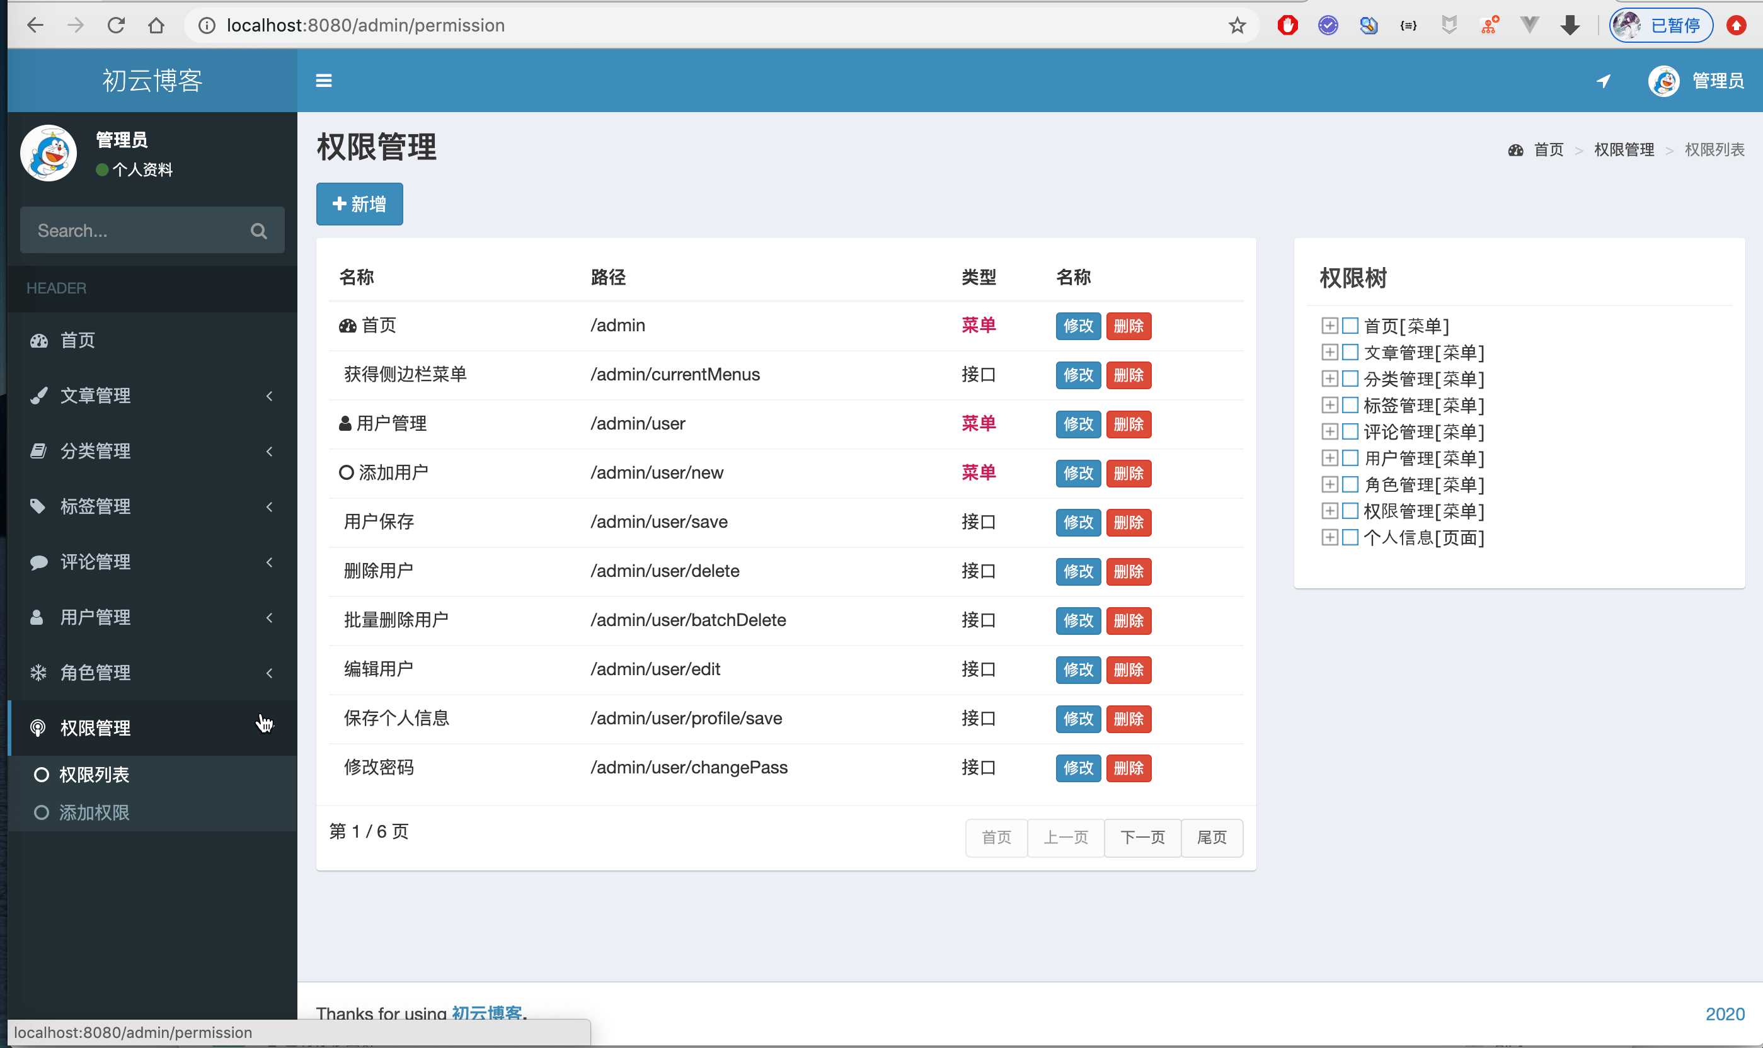Bookmark this page with the star icon
1763x1048 pixels.
coord(1237,26)
